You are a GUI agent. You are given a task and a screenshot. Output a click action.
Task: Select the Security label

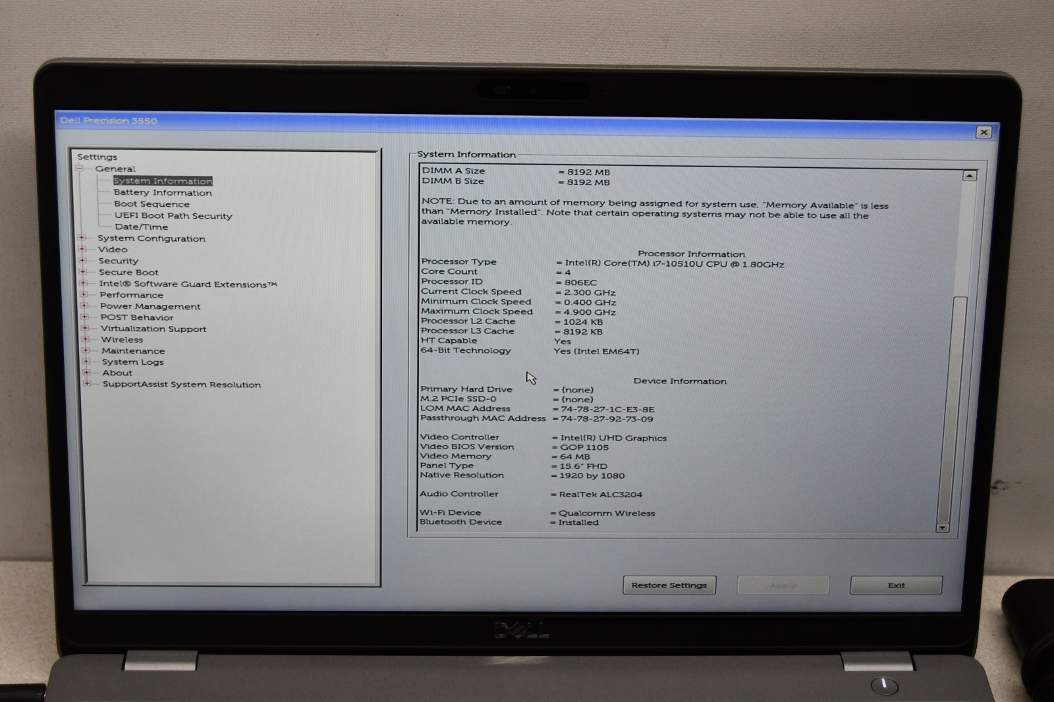(x=118, y=261)
